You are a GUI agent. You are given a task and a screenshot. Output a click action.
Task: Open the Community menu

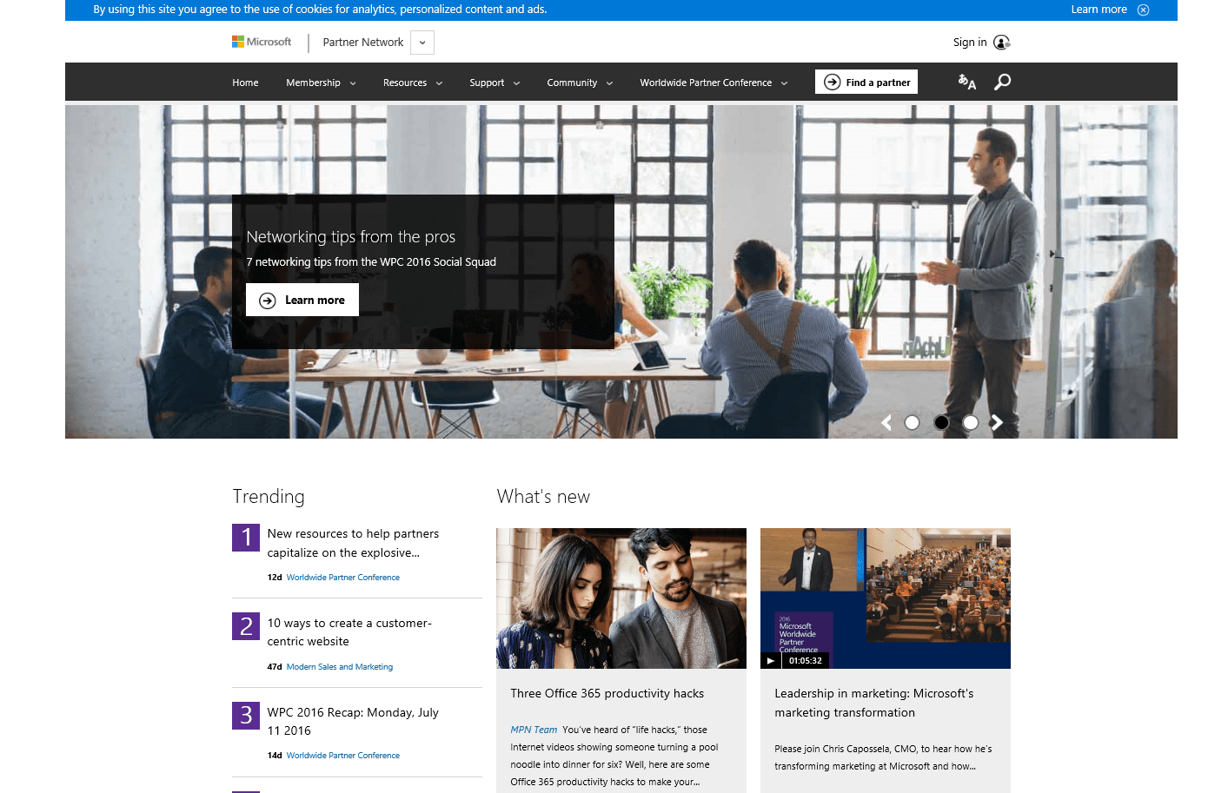572,83
